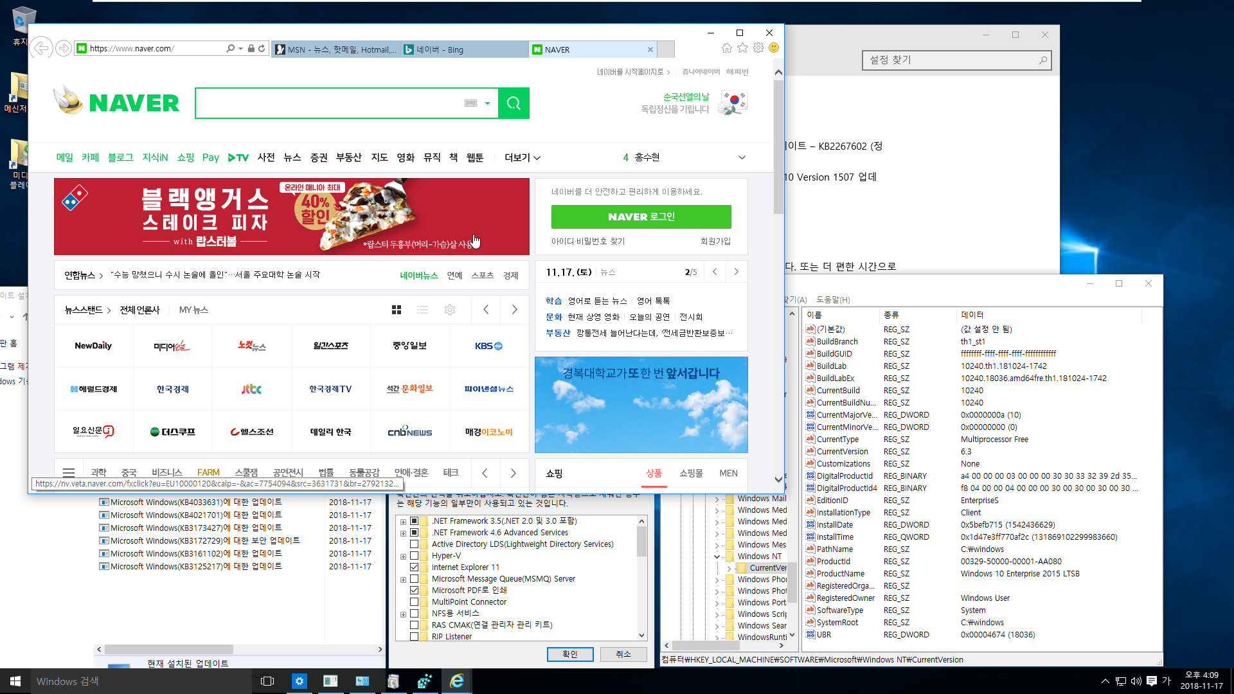Open the action center notification icon

(x=1151, y=681)
